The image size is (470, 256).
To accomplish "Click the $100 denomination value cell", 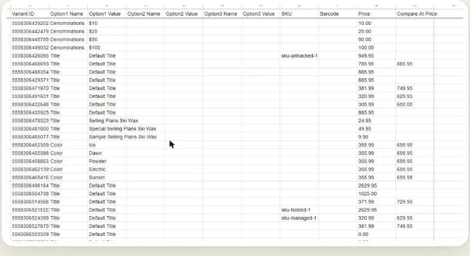I will 107,47.
